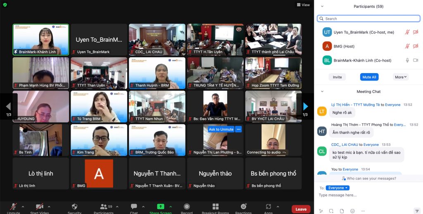
Task: Click Everyone link in Lý Thị Hiền message
Action: tap(392, 105)
